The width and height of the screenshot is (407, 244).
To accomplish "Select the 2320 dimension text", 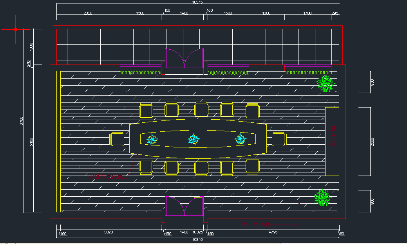I will point(88,13).
